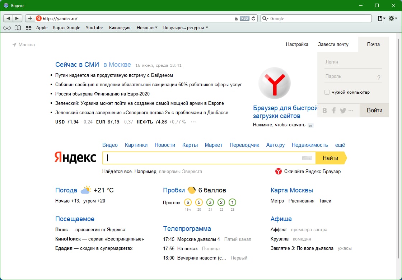Open the Карты Google bookmark
Image resolution: width=402 pixels, height=280 pixels.
(67, 28)
